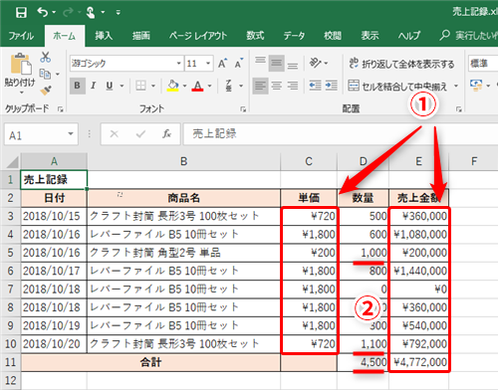The width and height of the screenshot is (498, 390).
Task: Open the font color dropdown arrow
Action: (210, 86)
